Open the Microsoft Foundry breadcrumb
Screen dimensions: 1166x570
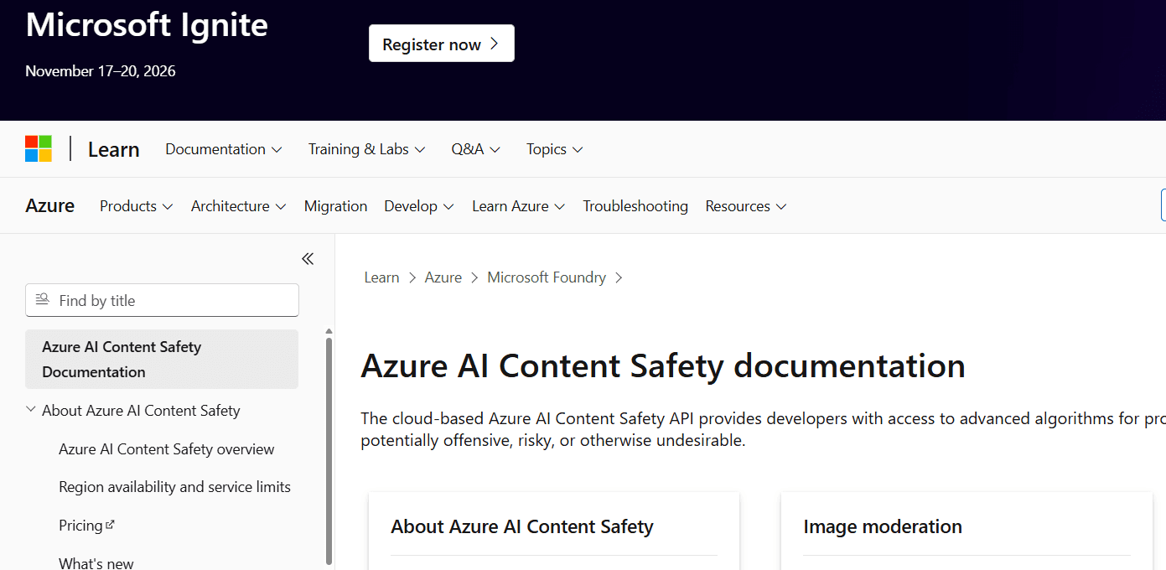click(x=547, y=277)
